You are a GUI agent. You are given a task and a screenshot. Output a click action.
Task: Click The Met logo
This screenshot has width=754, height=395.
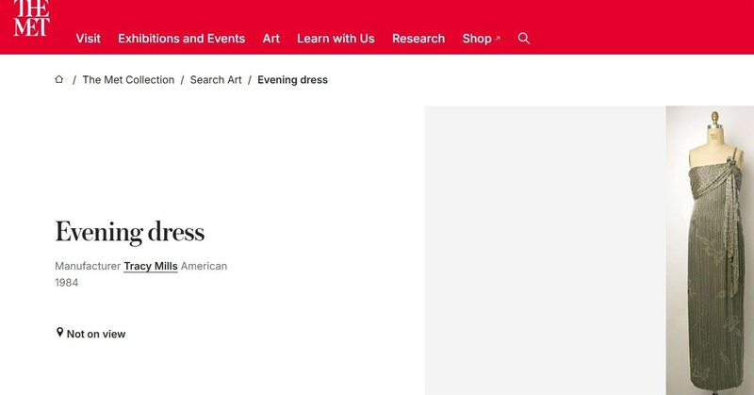pos(31,18)
